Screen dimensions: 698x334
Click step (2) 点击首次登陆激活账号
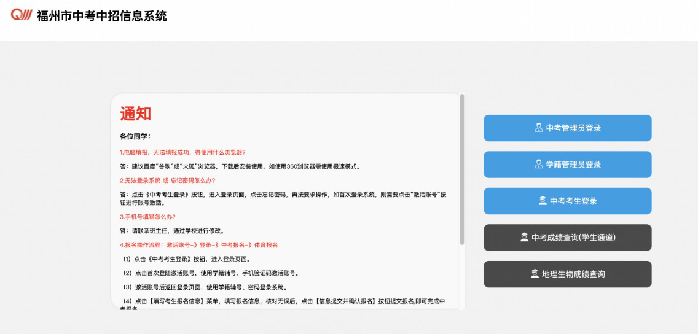(x=211, y=273)
